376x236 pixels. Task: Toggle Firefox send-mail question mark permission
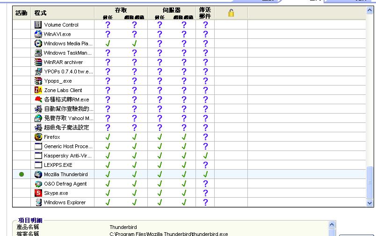(x=205, y=137)
